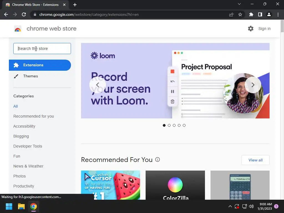Select the fifth carousel dot
The width and height of the screenshot is (284, 213).
coord(184,125)
